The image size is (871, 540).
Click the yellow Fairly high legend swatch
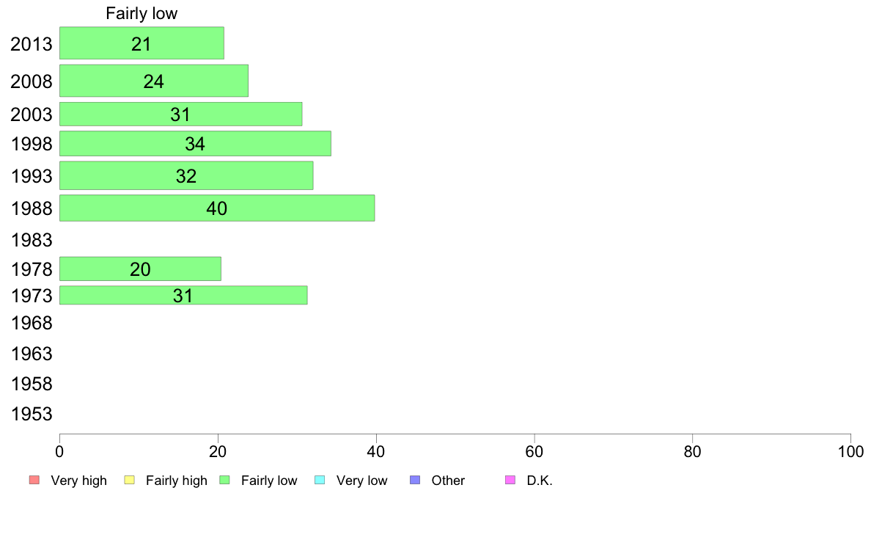[x=130, y=480]
